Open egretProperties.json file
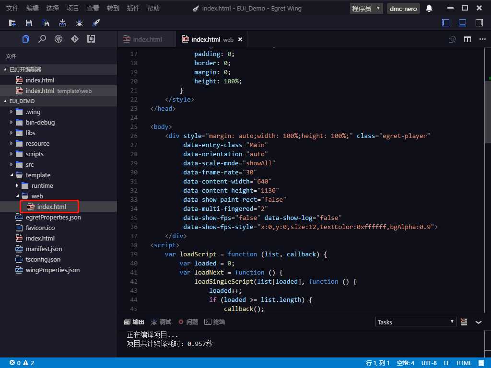Screen dimensions: 491x368 pos(58,217)
